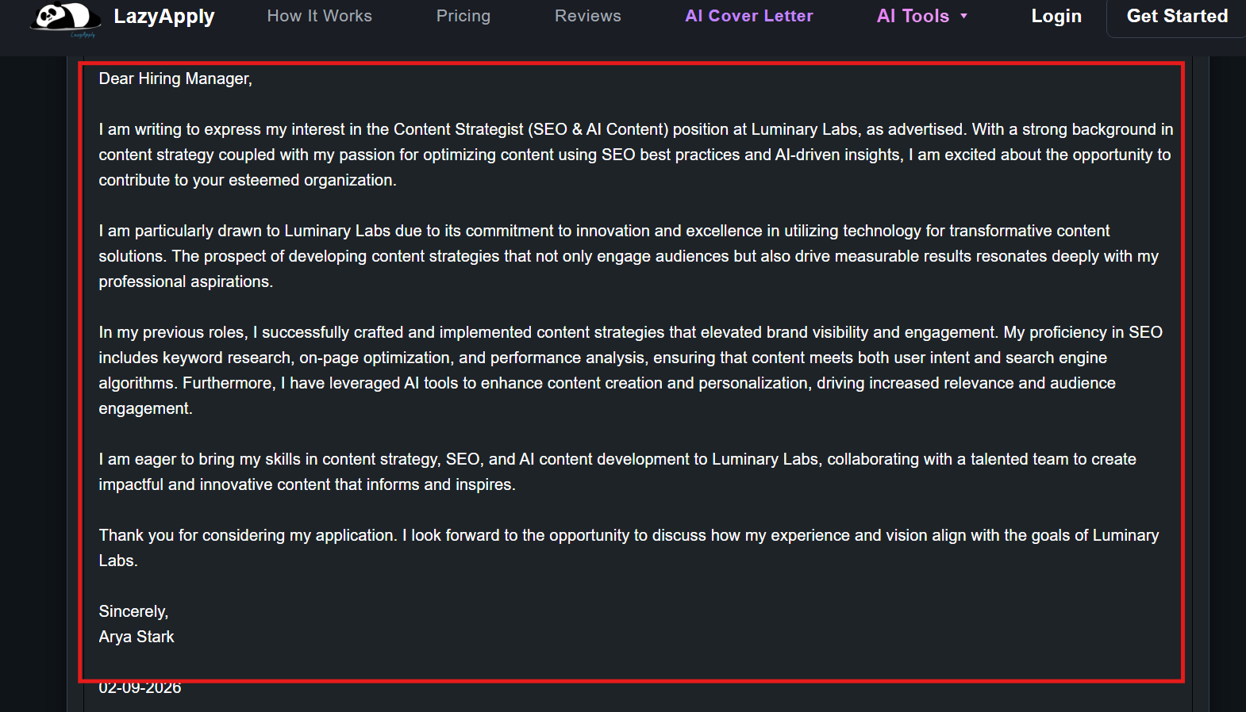Open the How It Works page
The image size is (1246, 712).
(x=319, y=16)
